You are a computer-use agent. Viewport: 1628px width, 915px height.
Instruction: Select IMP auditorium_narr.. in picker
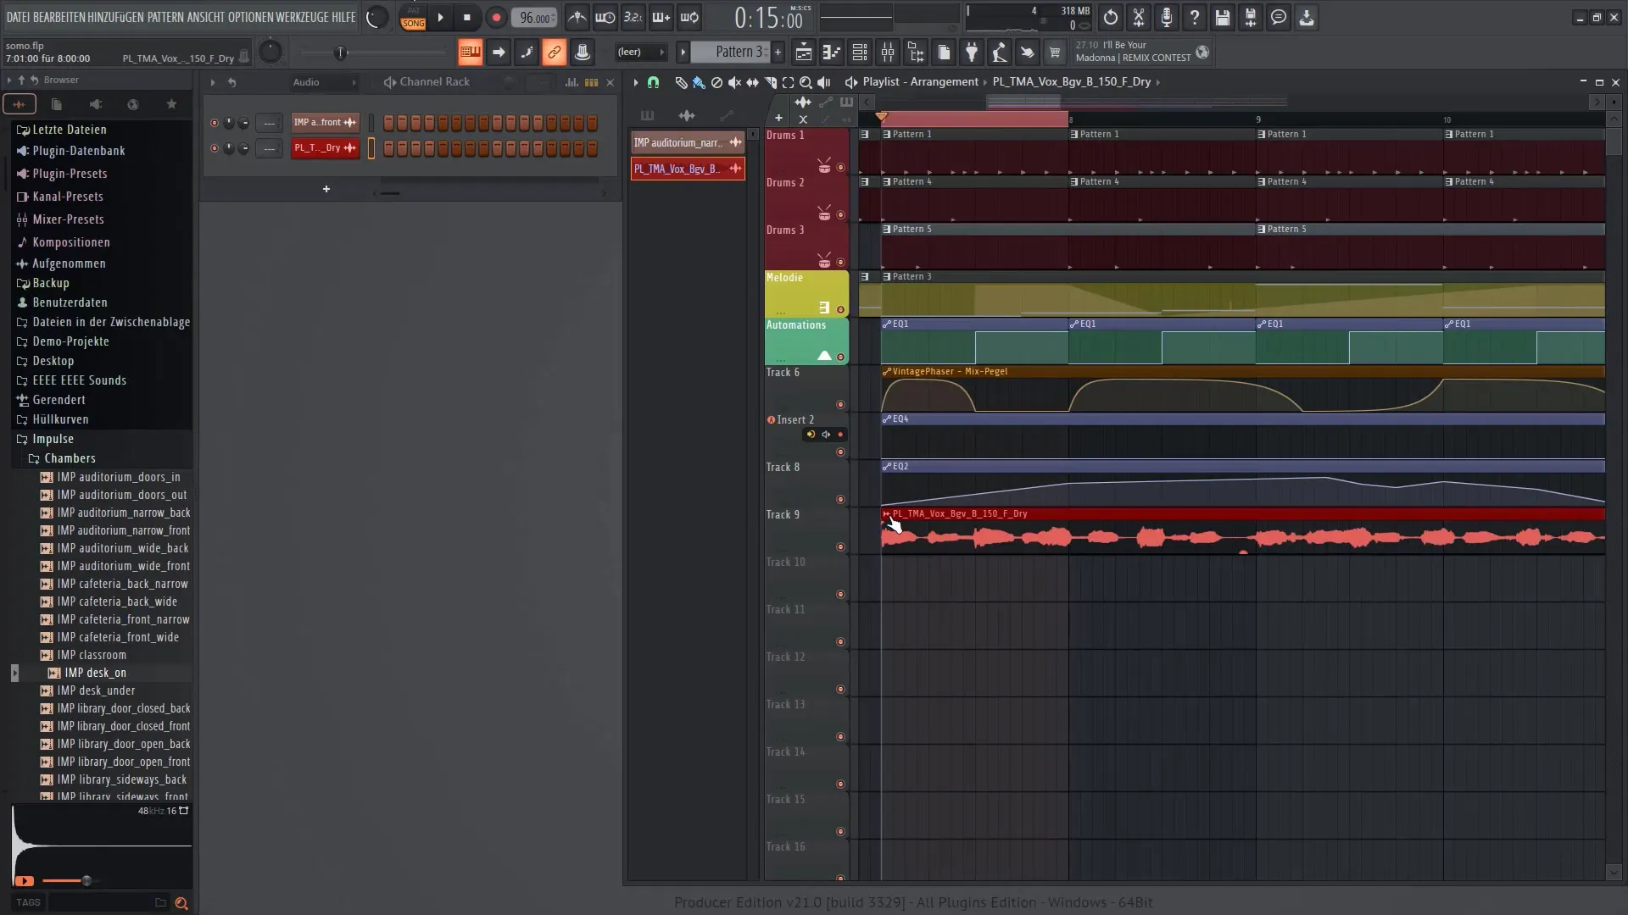[688, 142]
